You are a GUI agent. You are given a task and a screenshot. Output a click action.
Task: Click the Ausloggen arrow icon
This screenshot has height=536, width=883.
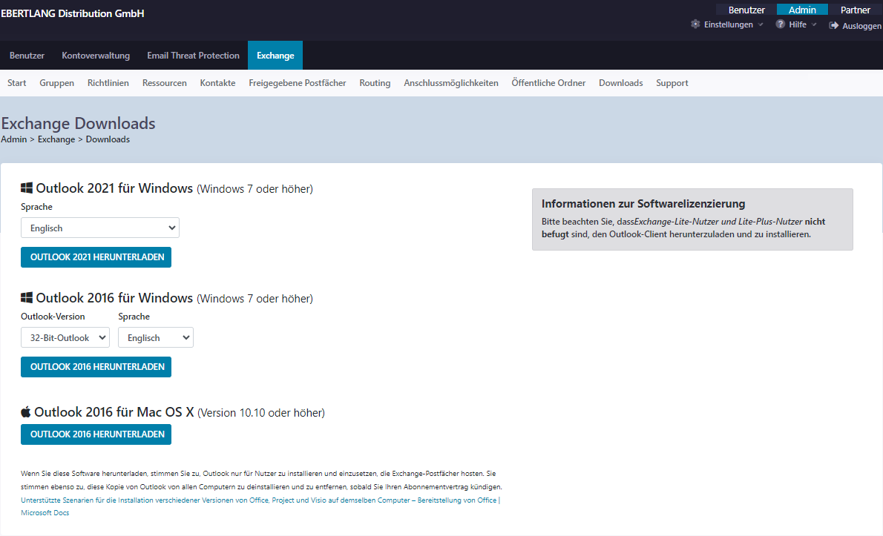tap(834, 25)
